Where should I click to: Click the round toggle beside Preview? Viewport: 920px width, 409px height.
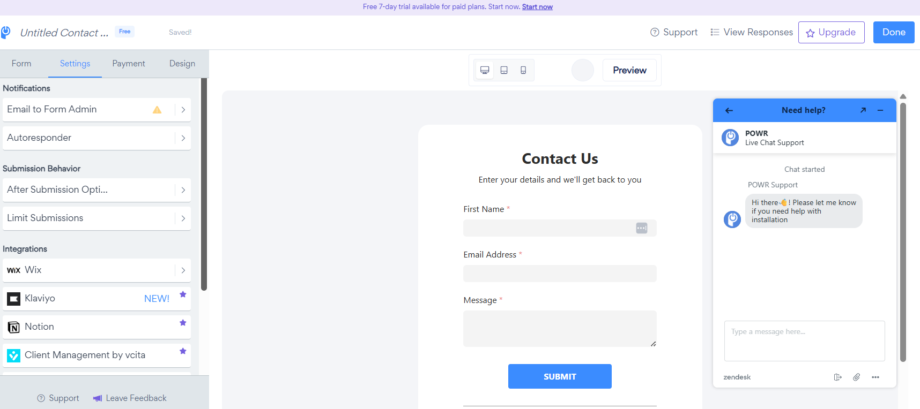click(x=583, y=70)
